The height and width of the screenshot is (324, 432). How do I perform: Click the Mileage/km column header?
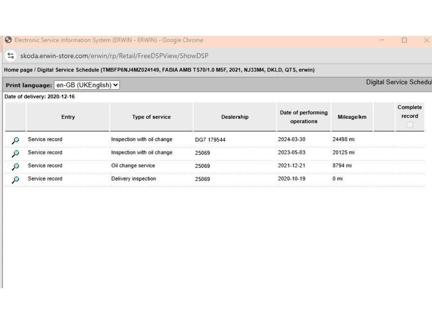[352, 117]
